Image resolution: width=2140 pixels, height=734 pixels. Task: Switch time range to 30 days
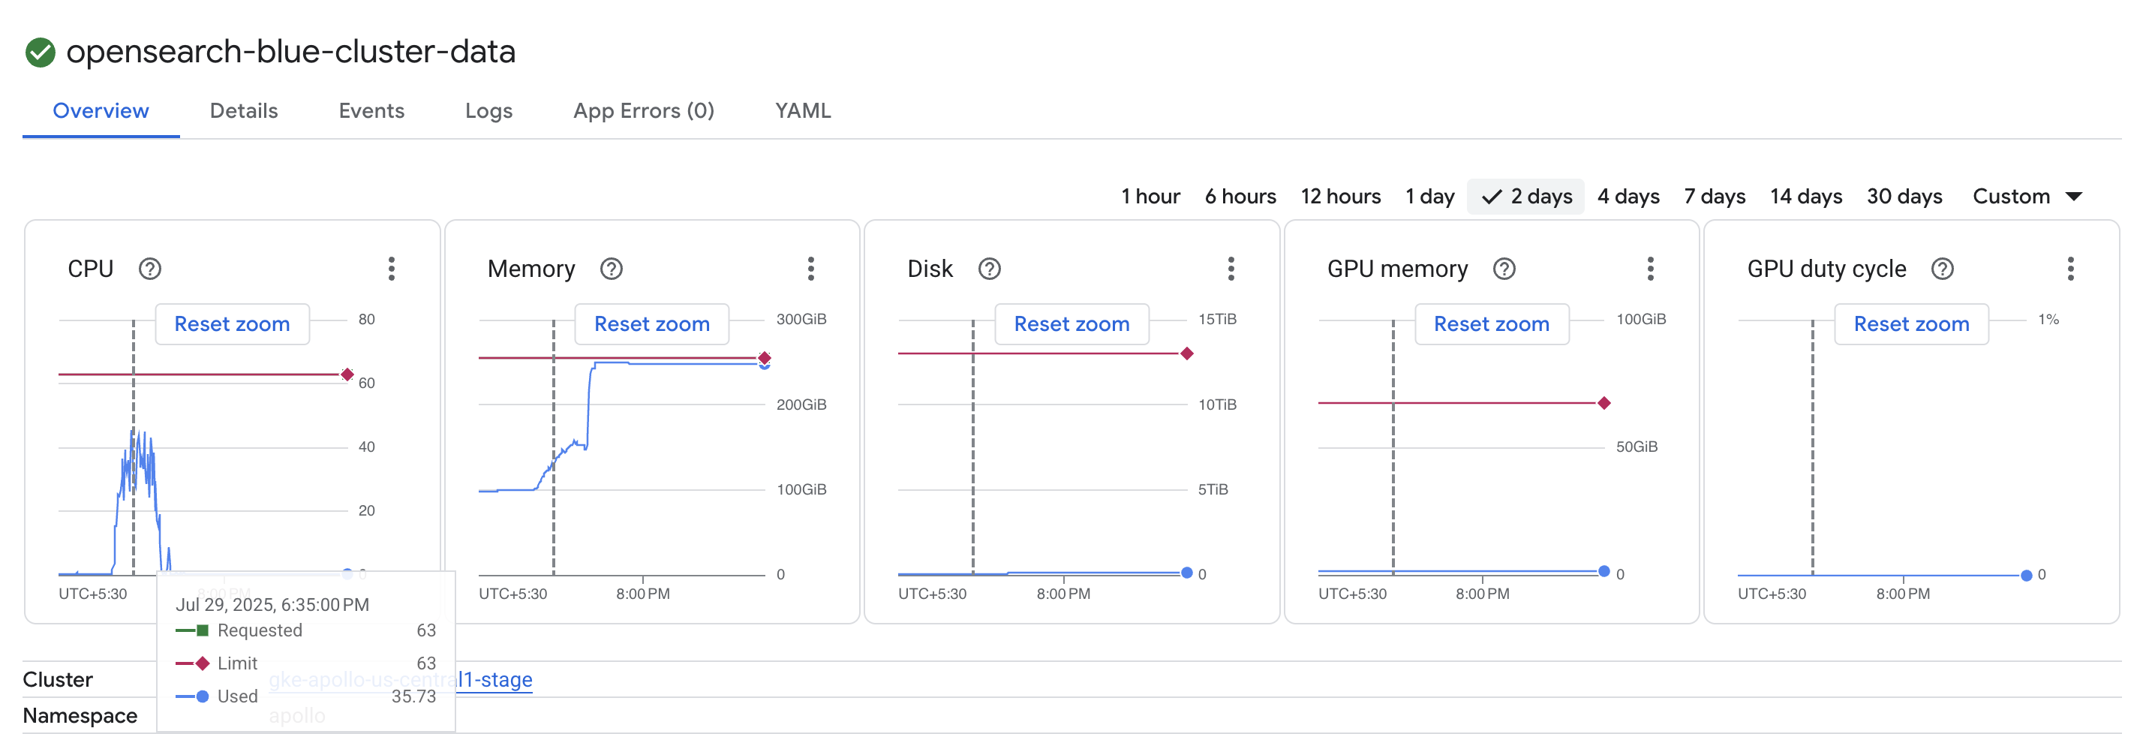(1904, 197)
